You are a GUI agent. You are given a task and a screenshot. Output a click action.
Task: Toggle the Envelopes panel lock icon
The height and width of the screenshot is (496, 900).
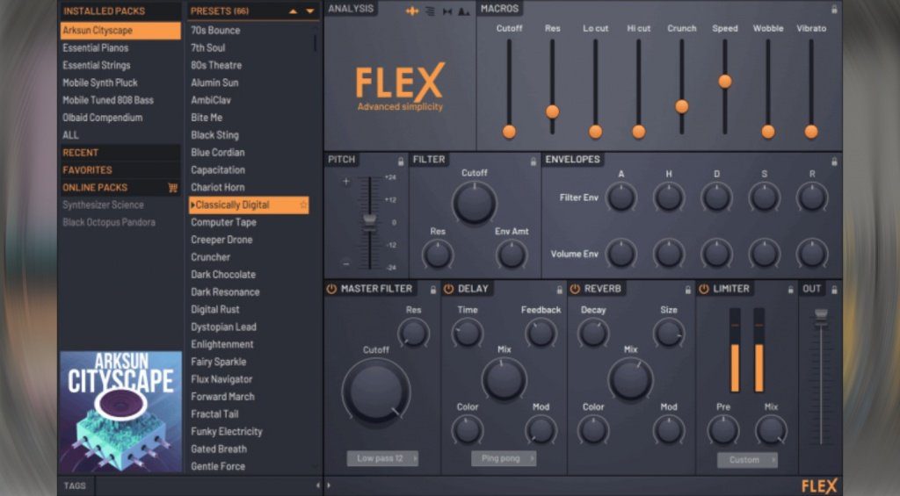(x=834, y=162)
